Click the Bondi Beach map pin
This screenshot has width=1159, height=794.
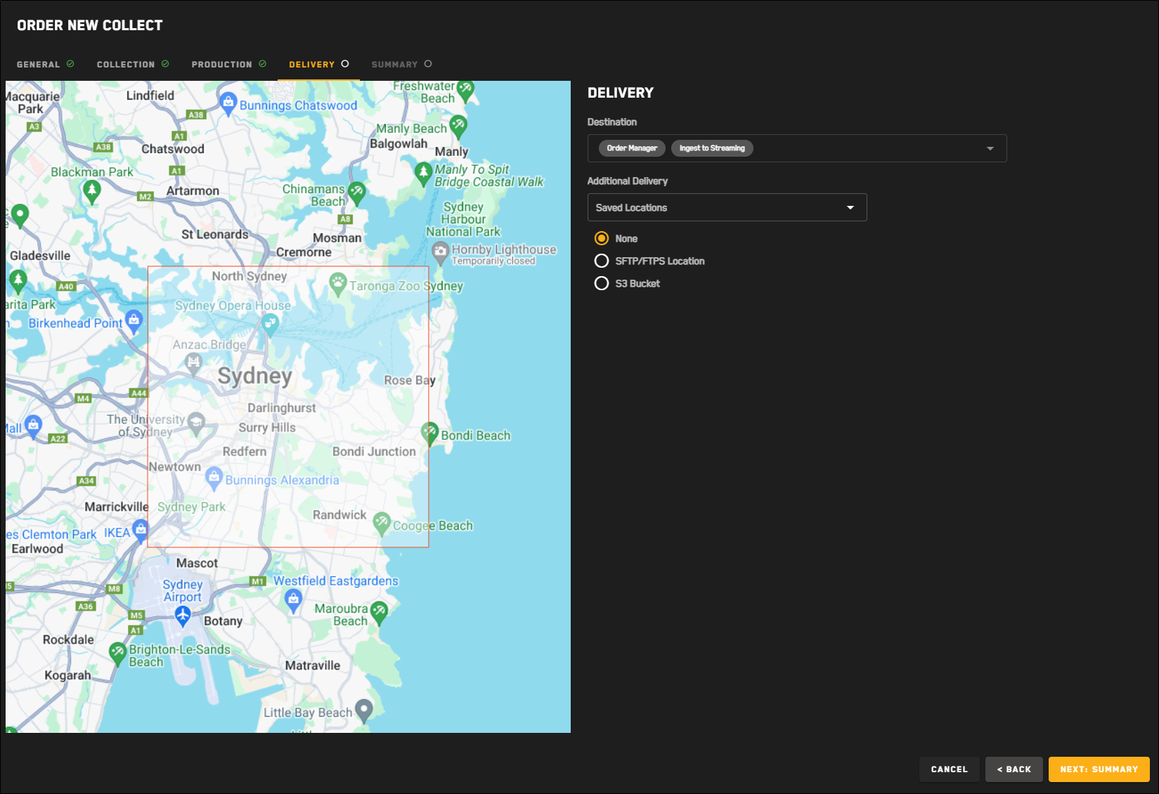point(429,433)
